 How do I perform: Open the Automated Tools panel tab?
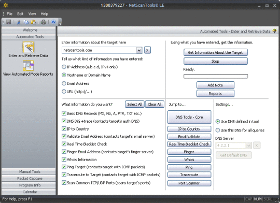click(x=29, y=37)
